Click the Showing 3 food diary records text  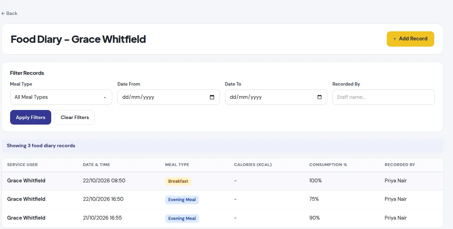(41, 145)
